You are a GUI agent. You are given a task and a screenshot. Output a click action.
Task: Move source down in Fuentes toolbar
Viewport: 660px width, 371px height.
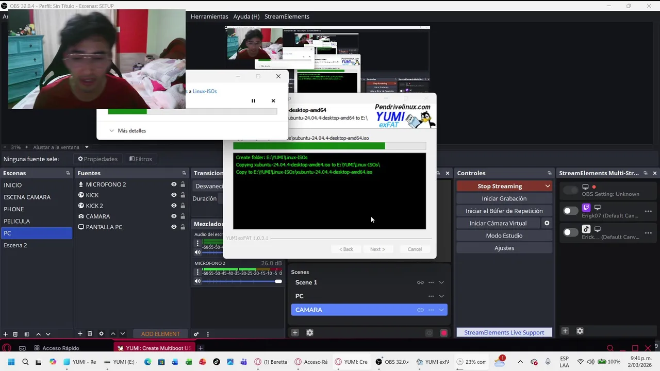click(122, 334)
